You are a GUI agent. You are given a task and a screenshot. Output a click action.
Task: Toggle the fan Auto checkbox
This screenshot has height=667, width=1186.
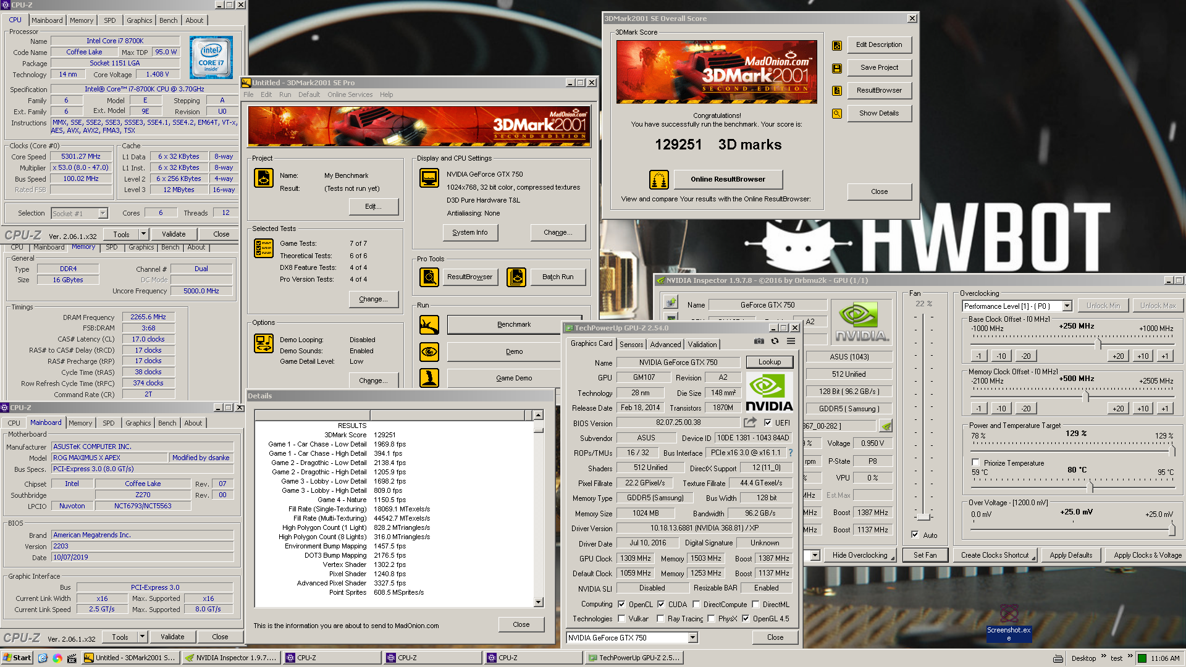[915, 535]
